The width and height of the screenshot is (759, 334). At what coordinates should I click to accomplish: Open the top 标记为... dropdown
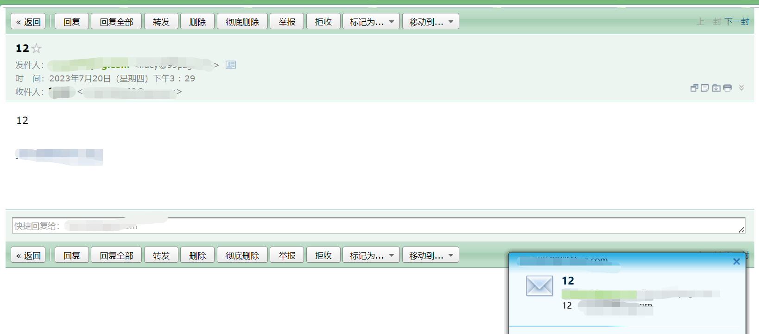(x=371, y=21)
